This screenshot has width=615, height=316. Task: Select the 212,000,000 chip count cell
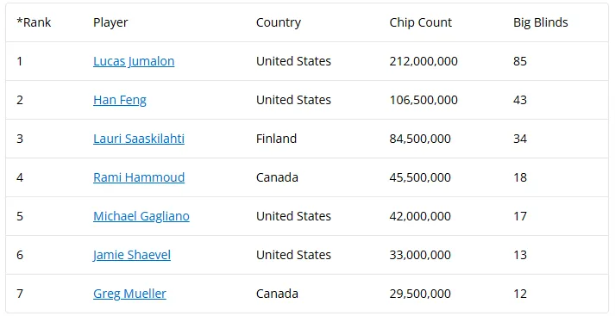424,61
